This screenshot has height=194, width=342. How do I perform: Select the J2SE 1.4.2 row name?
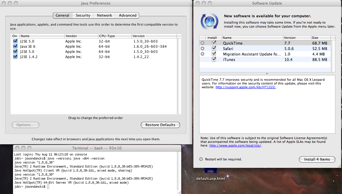29,57
